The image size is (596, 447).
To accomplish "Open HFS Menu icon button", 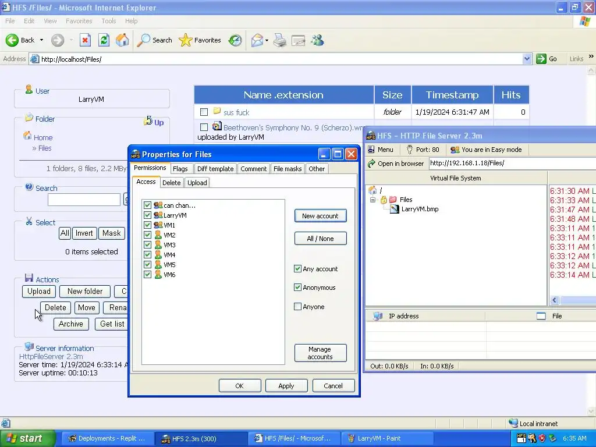I will click(381, 150).
